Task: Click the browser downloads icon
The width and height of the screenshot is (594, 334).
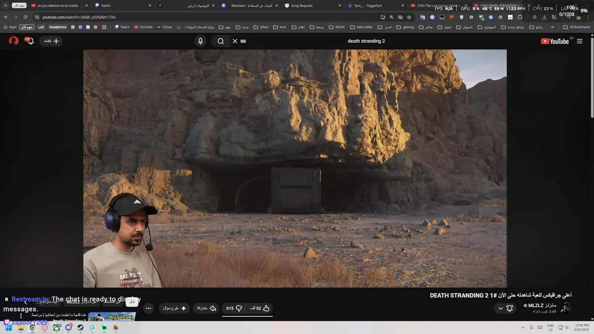Action: pyautogui.click(x=544, y=17)
